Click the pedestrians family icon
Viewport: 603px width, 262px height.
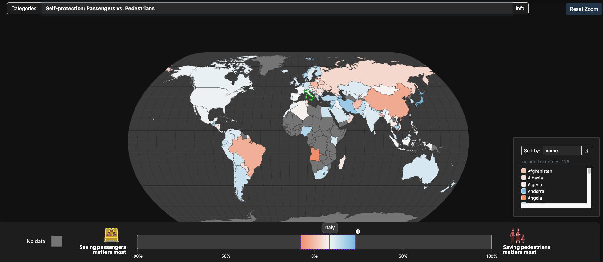tap(517, 236)
